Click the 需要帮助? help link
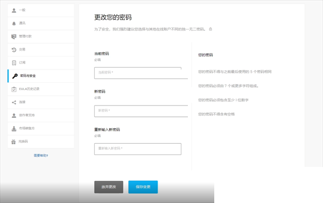 41,156
